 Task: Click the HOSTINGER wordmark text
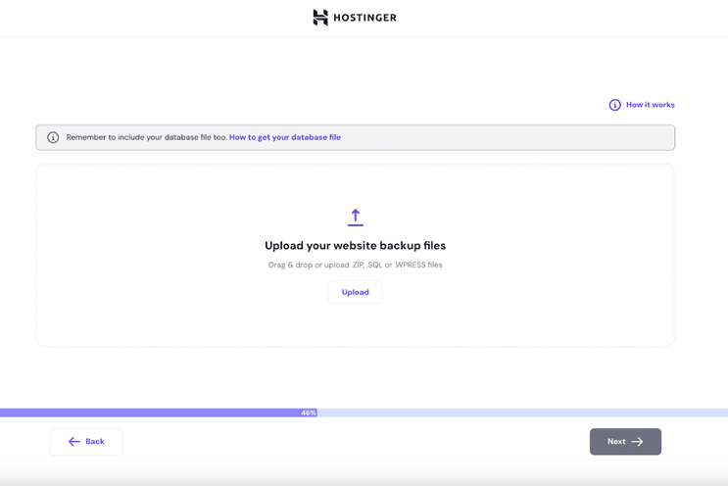[x=364, y=18]
